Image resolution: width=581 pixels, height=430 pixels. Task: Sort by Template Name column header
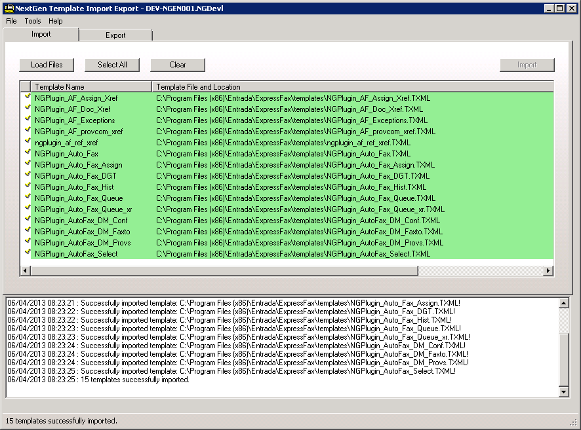(91, 87)
